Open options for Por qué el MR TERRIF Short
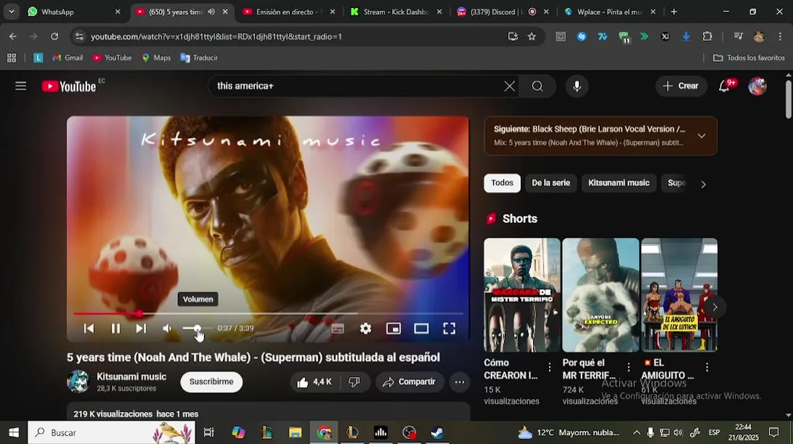This screenshot has height=444, width=793. (x=629, y=368)
